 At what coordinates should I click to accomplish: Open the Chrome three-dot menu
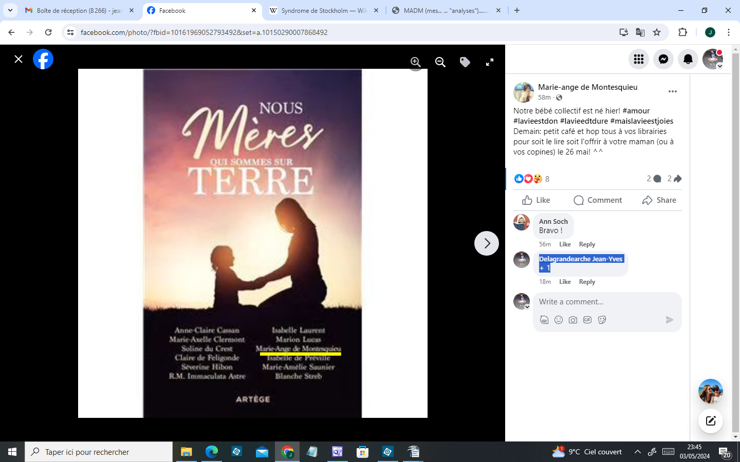pos(729,32)
